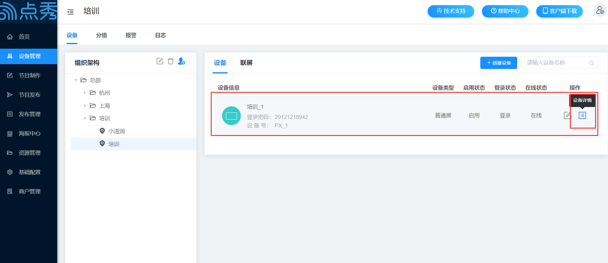Viewport: 608px width, 263px height.
Task: Open 基础配置 in the sidebar
Action: (x=28, y=172)
